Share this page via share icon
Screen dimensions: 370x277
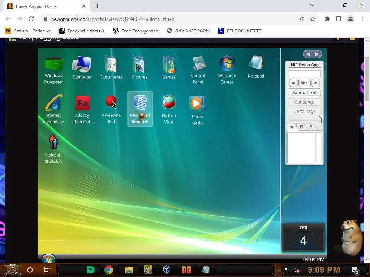pyautogui.click(x=301, y=19)
